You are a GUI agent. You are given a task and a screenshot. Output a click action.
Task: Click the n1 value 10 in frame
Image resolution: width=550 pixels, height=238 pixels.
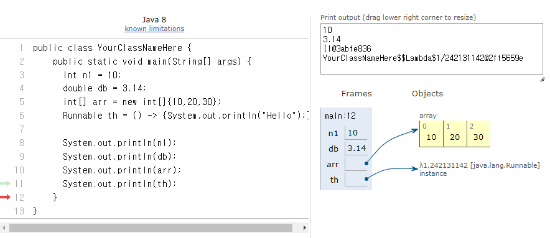tap(356, 133)
